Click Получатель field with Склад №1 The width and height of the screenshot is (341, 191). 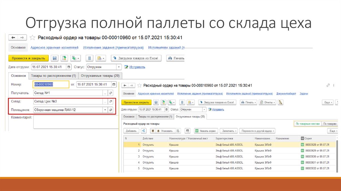click(x=68, y=93)
